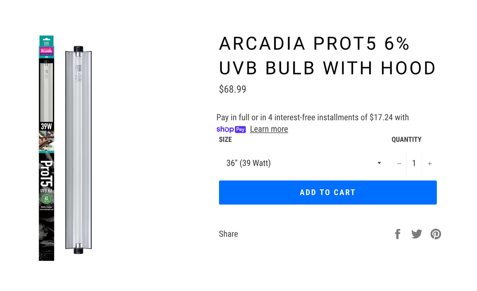Click the Share label text
The width and height of the screenshot is (477, 291).
click(228, 234)
